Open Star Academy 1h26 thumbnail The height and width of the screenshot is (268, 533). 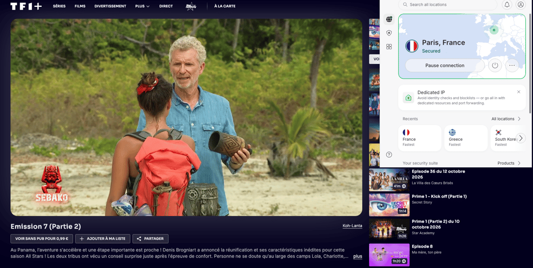(389, 230)
